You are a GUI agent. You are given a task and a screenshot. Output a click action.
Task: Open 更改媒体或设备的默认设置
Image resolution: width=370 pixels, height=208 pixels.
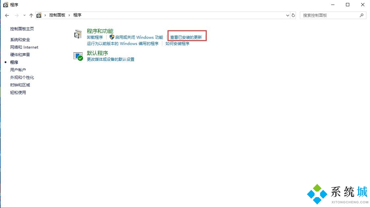point(110,59)
